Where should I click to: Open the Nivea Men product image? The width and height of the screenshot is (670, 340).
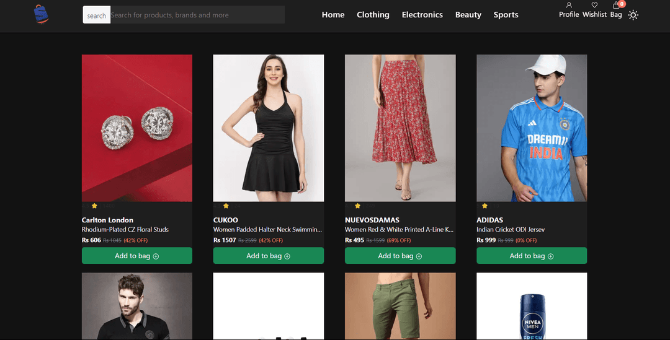532,307
